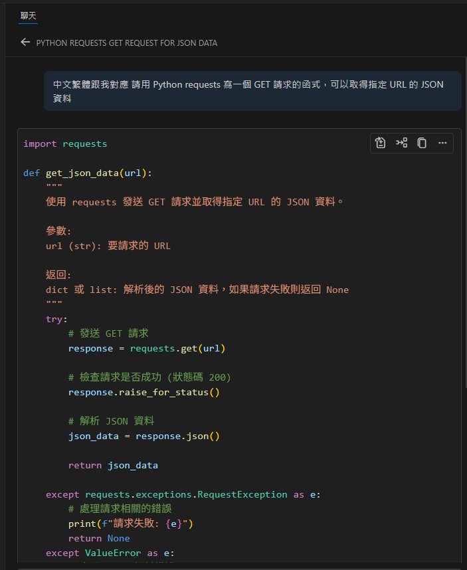
Task: Click the Apply in Editor icon
Action: [x=380, y=142]
